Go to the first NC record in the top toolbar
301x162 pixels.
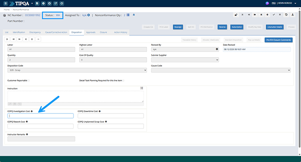click(243, 15)
